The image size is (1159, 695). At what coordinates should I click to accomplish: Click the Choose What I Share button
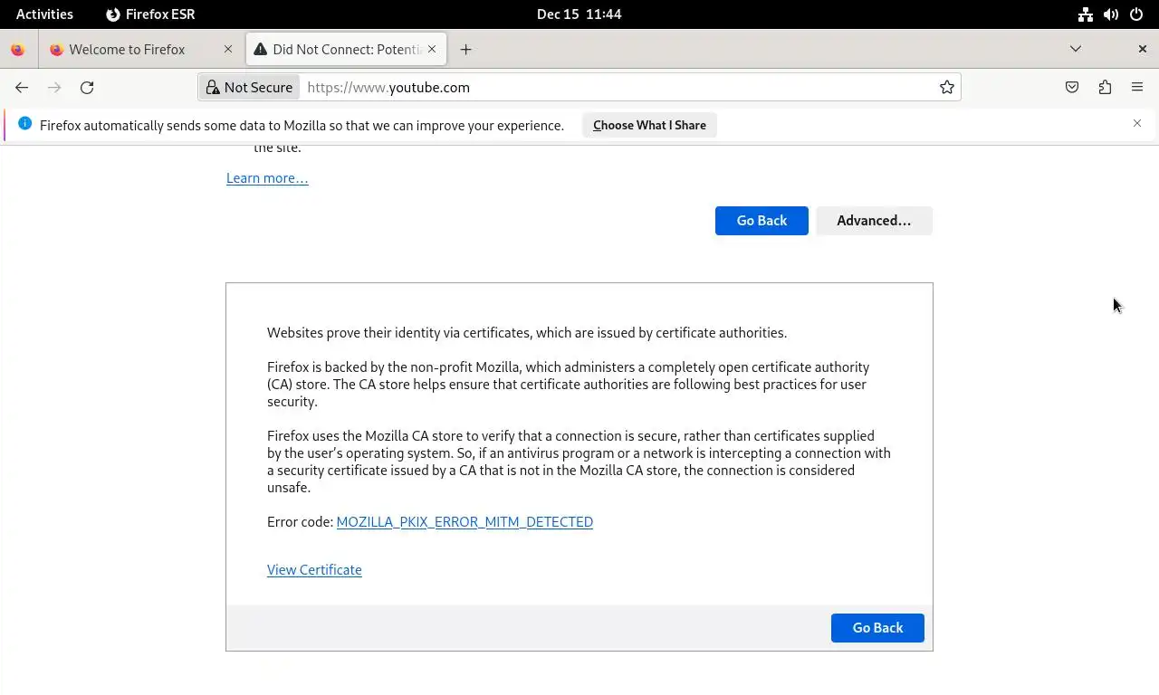point(649,125)
